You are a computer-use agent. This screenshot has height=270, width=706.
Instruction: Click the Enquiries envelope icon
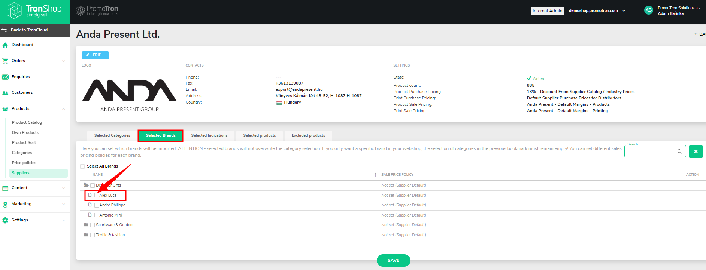pos(5,77)
